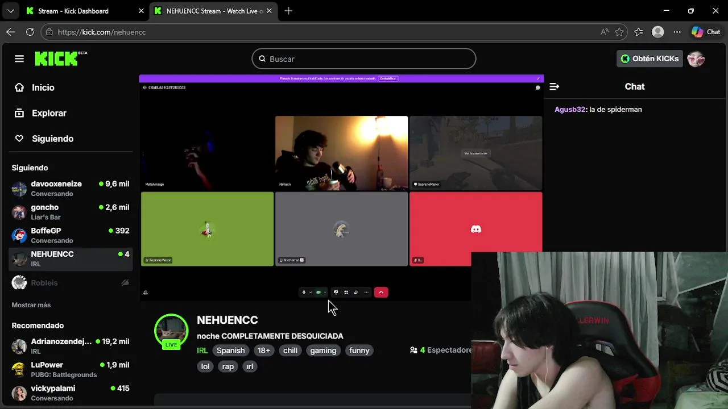The height and width of the screenshot is (409, 728).
Task: Select the Nehuen webcam tile
Action: pos(341,153)
